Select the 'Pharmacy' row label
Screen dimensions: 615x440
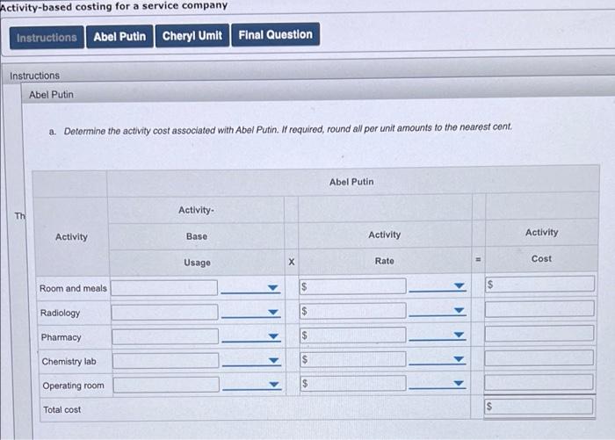(x=61, y=337)
